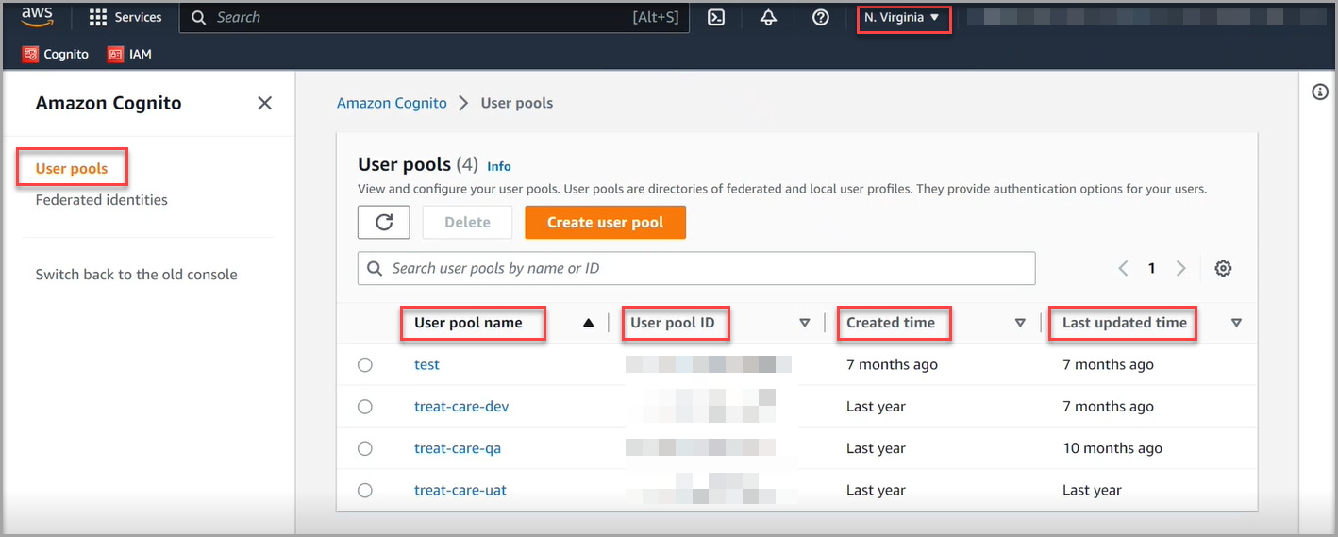Open the treat-care-qa user pool

458,448
